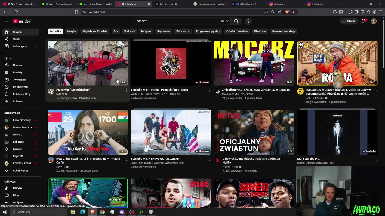Image resolution: width=385 pixels, height=216 pixels.
Task: Select the Nowe rekomendacje filter chip
Action: point(284,31)
